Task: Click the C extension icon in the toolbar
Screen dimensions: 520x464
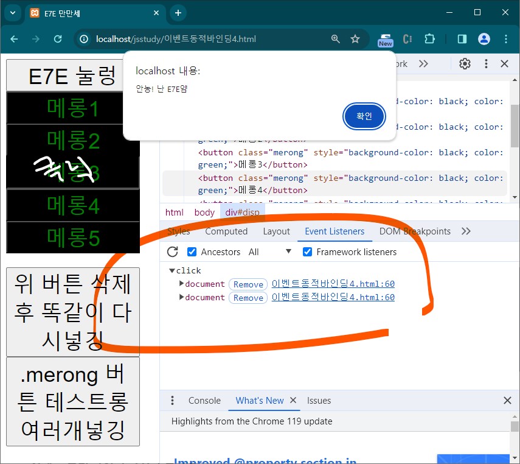Action: click(x=407, y=39)
